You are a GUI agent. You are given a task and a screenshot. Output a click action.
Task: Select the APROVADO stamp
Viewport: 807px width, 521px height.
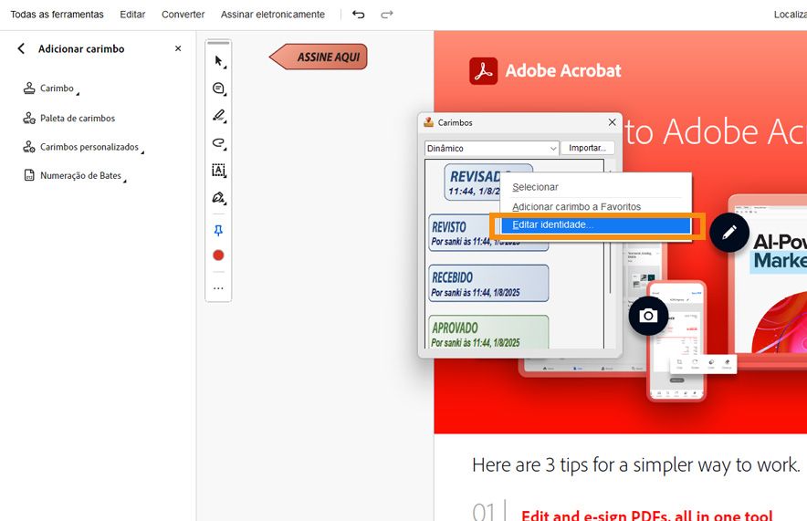(x=488, y=332)
